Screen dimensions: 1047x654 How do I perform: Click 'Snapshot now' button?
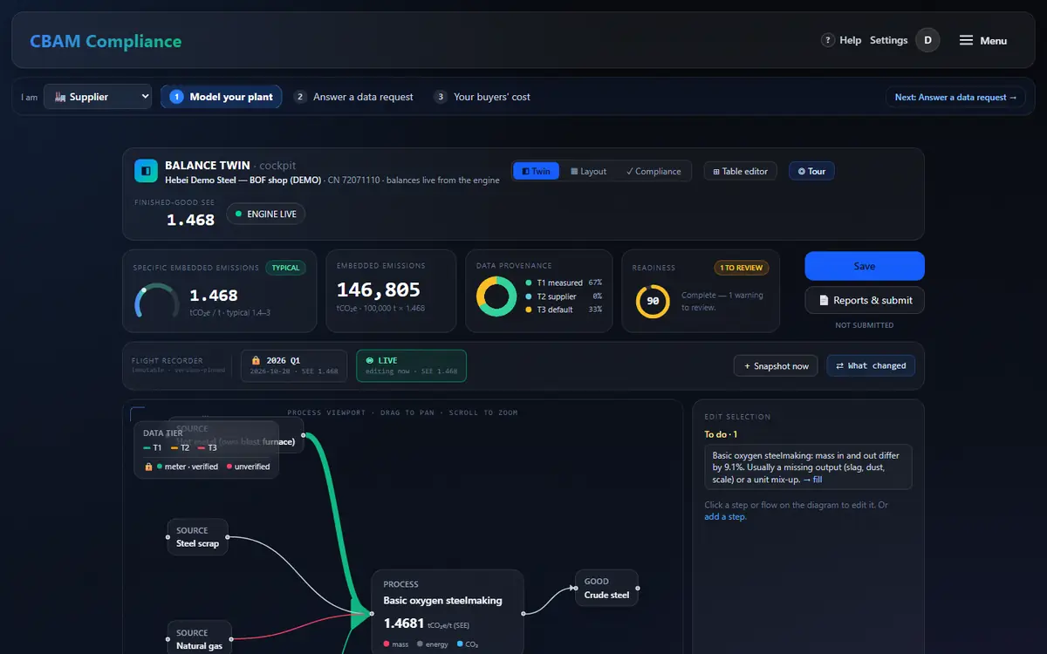coord(777,366)
